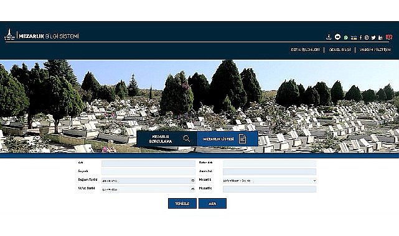Open the Twitter bird icon
The height and width of the screenshot is (236, 399).
[x=373, y=37]
